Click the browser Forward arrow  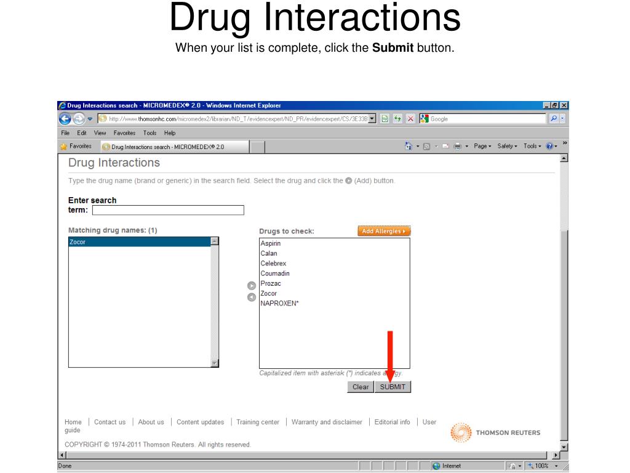click(x=79, y=119)
